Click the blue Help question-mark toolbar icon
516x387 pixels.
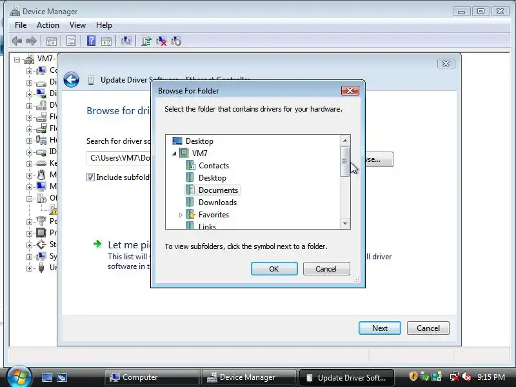point(91,41)
